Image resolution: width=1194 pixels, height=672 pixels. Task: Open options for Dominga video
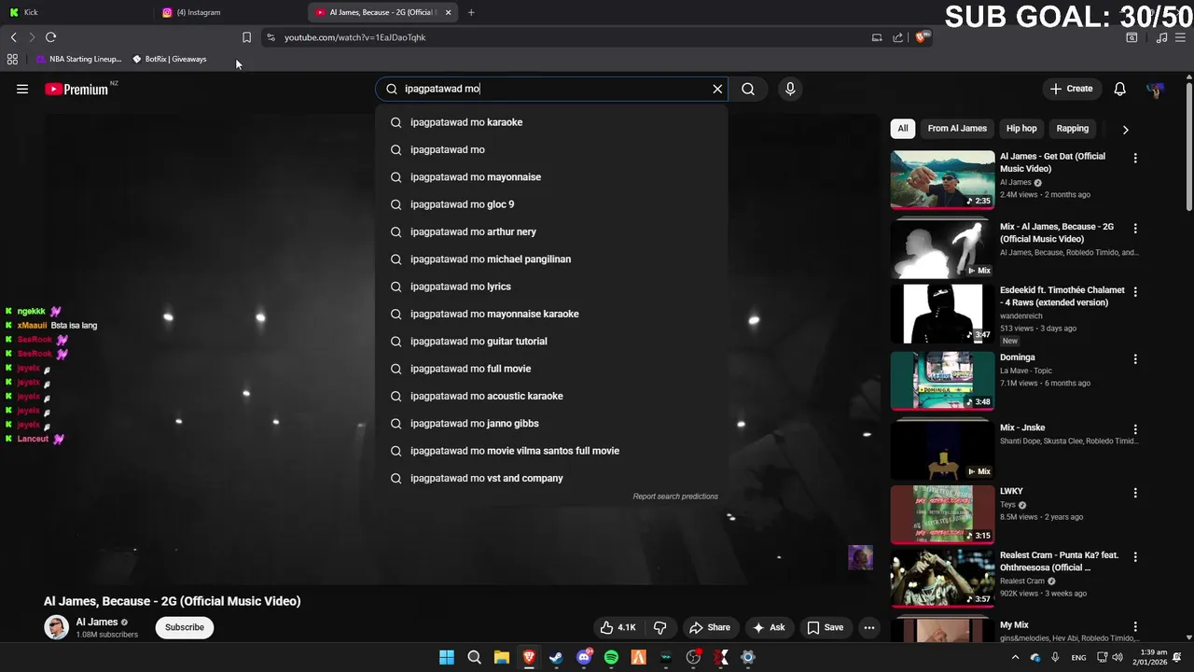point(1135,359)
